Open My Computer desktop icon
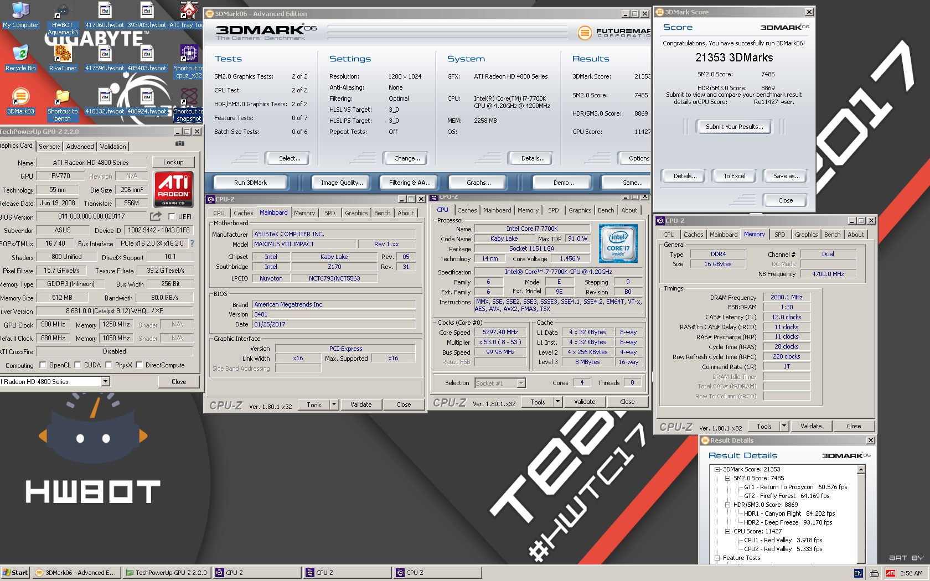 20,15
